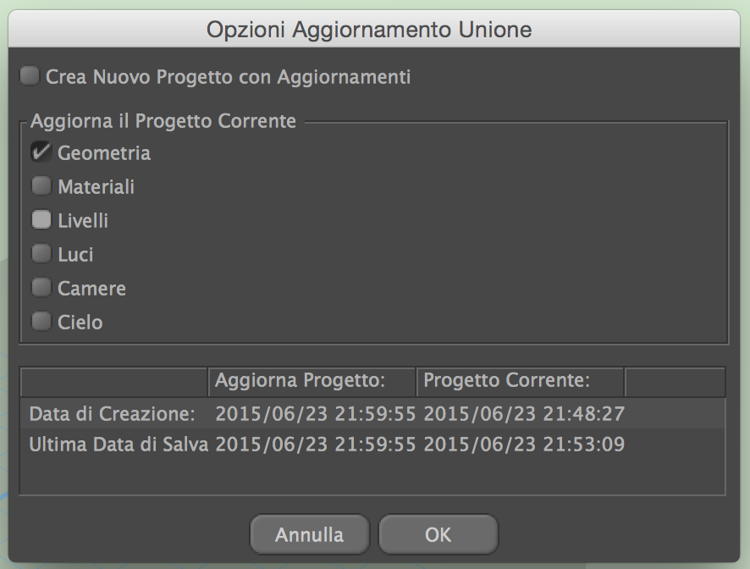
Task: Select the Cielo checkbox
Action: point(41,322)
